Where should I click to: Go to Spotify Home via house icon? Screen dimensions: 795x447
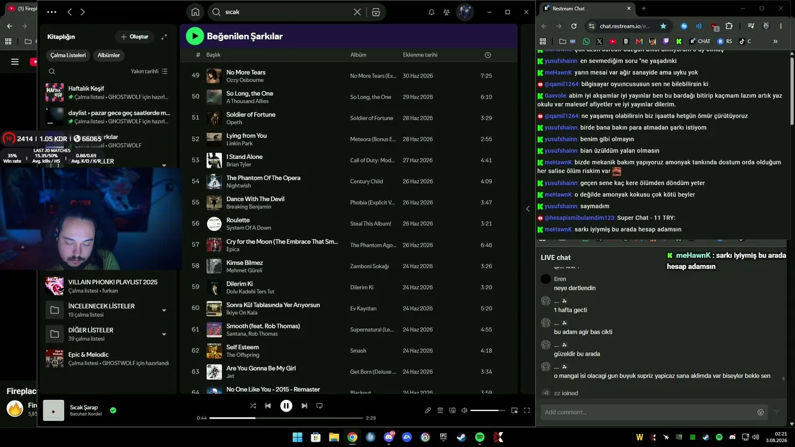tap(196, 12)
